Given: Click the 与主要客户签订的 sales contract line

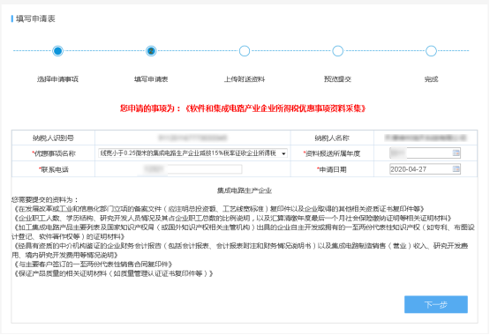Looking at the screenshot, I should tap(93, 264).
